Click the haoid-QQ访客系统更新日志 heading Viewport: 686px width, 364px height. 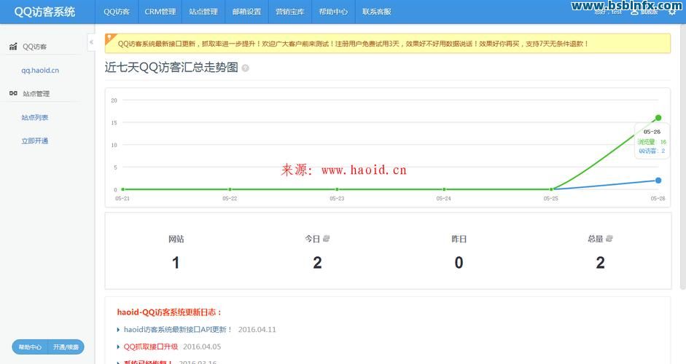click(169, 312)
